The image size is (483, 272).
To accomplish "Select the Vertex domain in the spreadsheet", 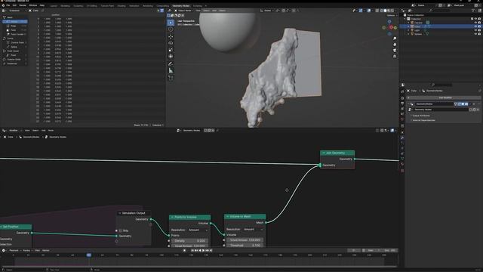I will (x=15, y=22).
